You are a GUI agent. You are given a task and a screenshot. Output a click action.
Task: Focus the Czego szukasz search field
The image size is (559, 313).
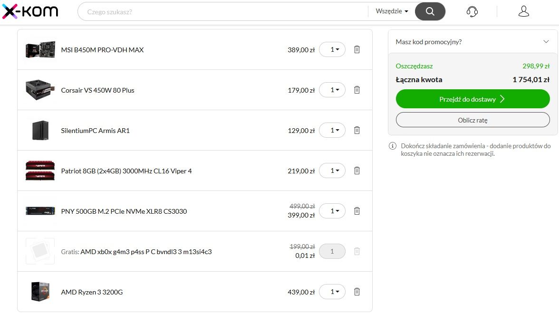223,11
